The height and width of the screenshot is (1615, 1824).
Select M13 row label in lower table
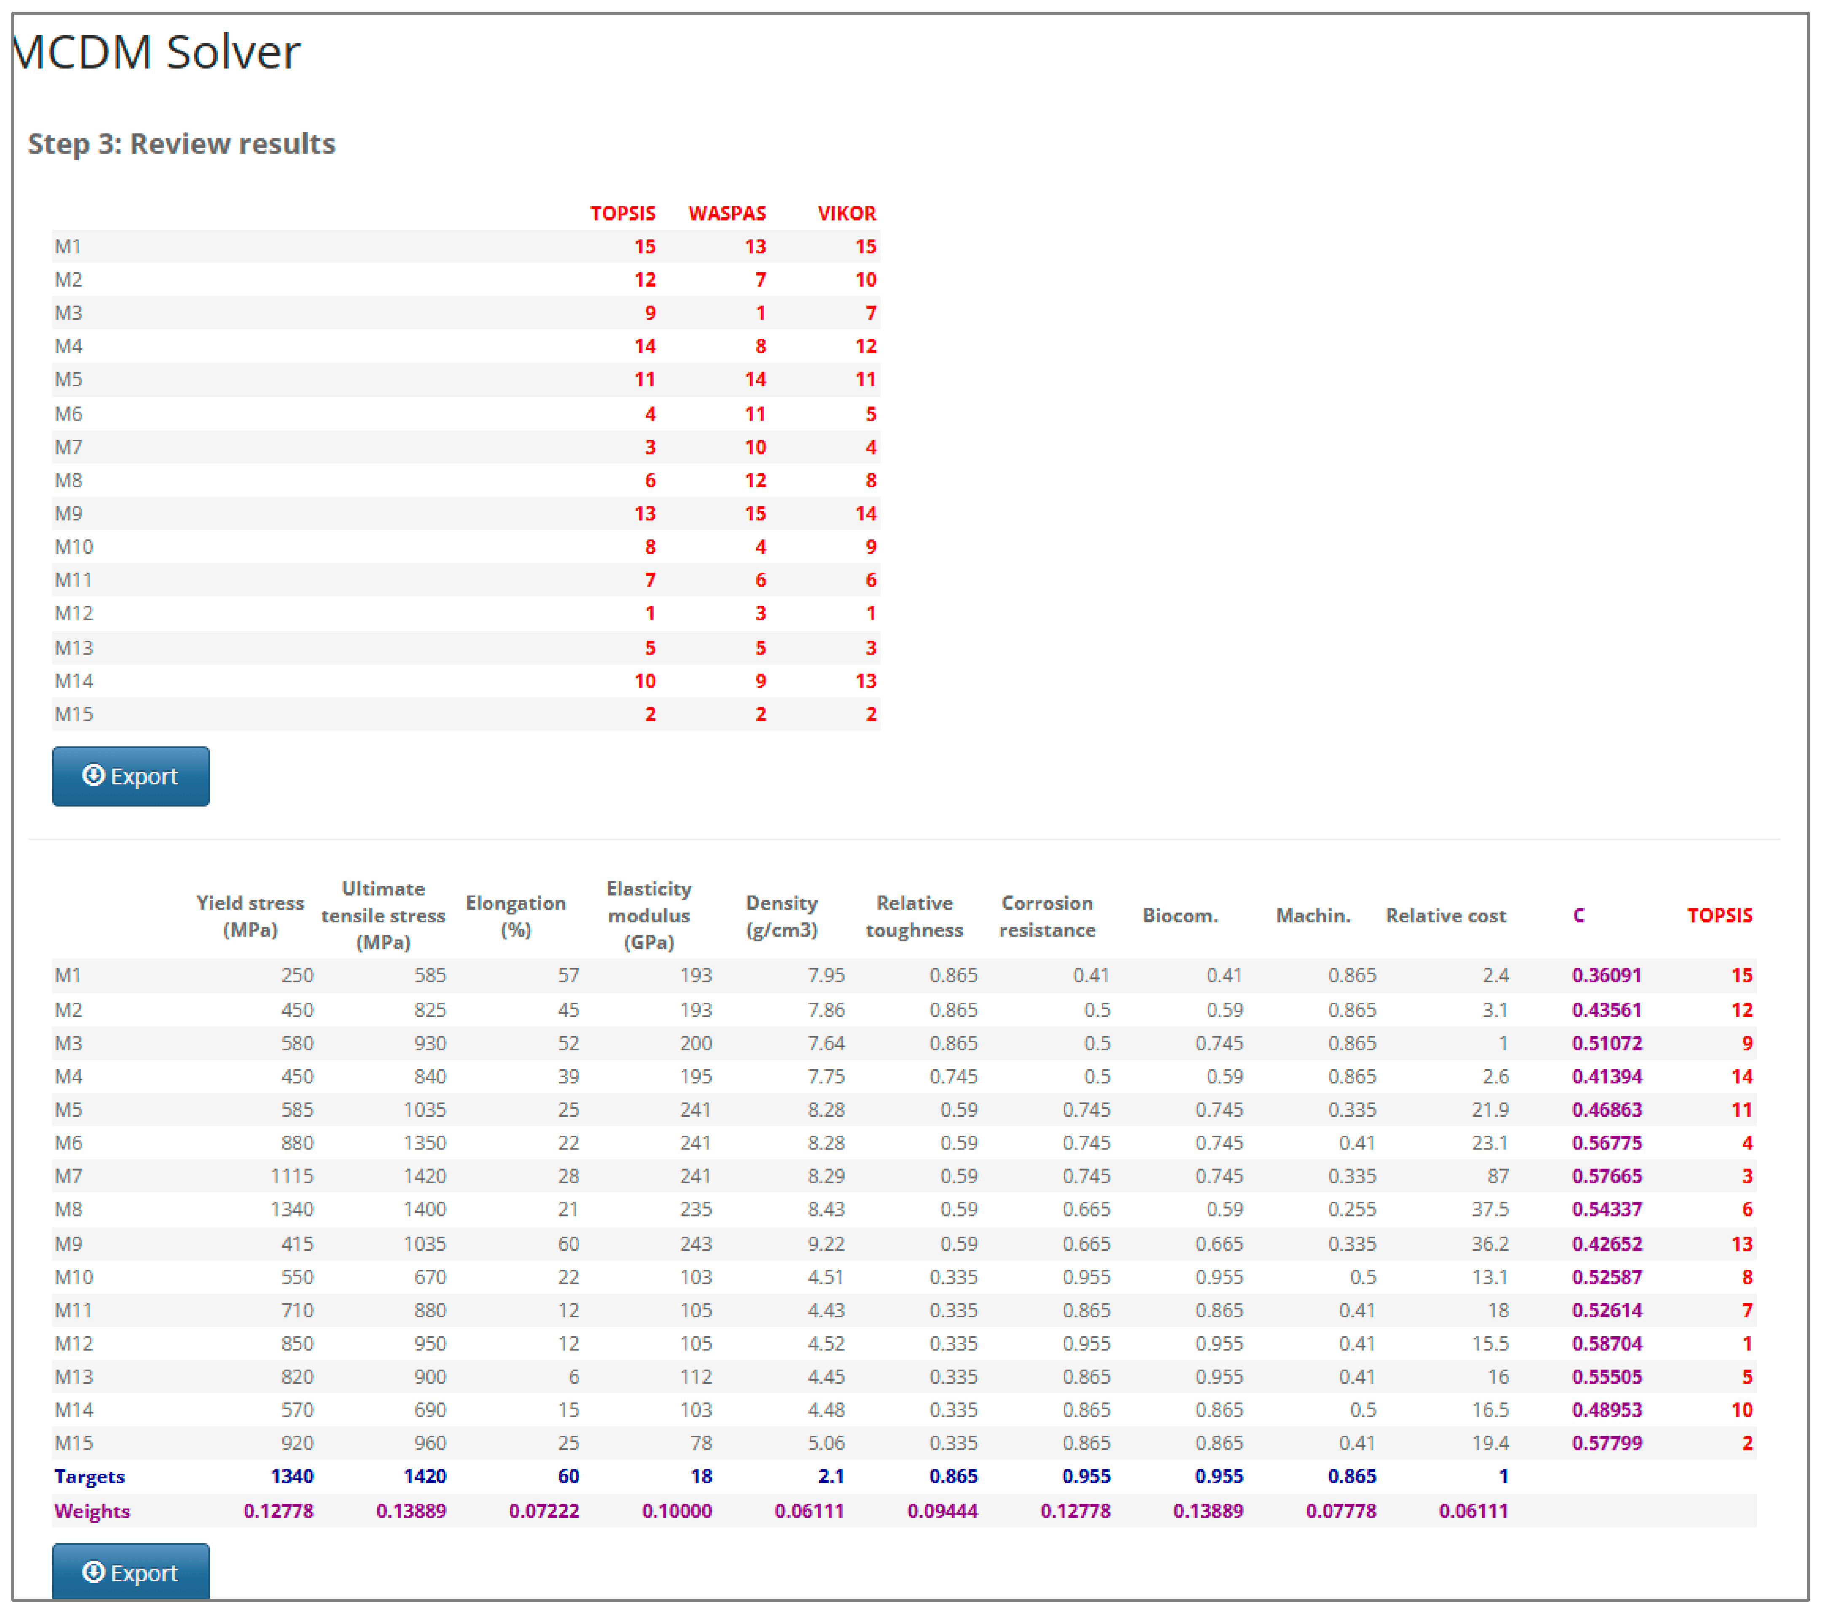(x=74, y=1378)
